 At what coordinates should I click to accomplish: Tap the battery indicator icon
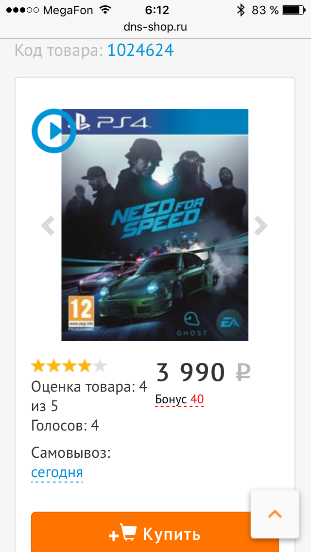click(294, 10)
